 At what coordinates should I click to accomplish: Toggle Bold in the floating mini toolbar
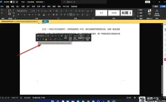[x=38, y=39]
